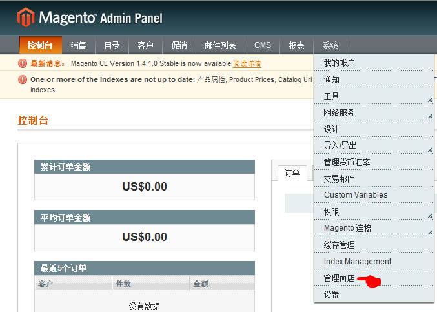Click the Magento CE Version 1.4.1.0 message
437x312 pixels.
151,63
